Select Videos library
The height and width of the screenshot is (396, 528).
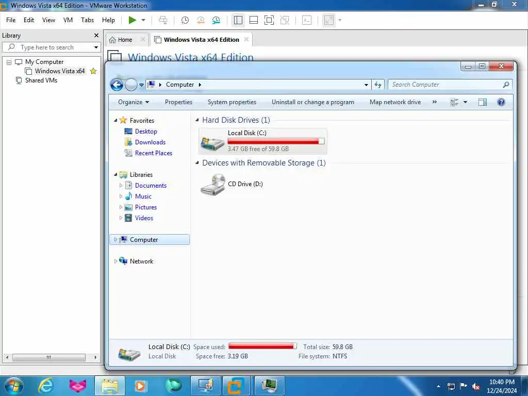(144, 218)
